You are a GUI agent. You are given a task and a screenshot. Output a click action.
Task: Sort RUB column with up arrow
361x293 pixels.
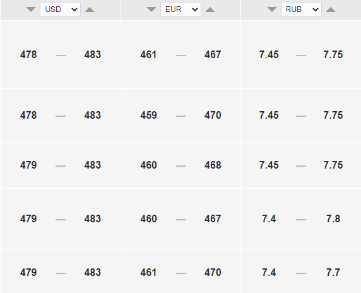click(331, 9)
